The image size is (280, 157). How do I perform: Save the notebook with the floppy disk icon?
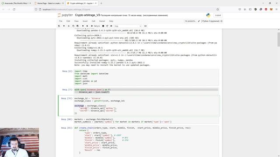[x=59, y=26]
